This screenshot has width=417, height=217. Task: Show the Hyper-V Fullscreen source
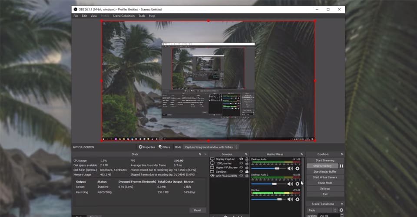click(241, 168)
